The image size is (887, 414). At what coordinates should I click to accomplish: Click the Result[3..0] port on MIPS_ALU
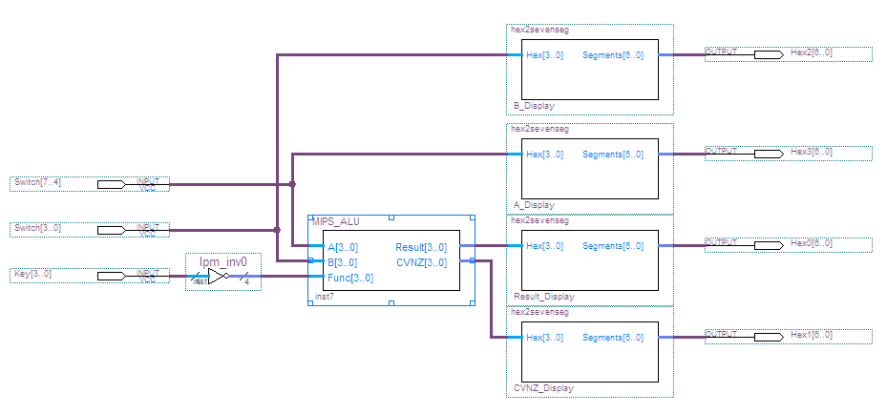click(420, 247)
